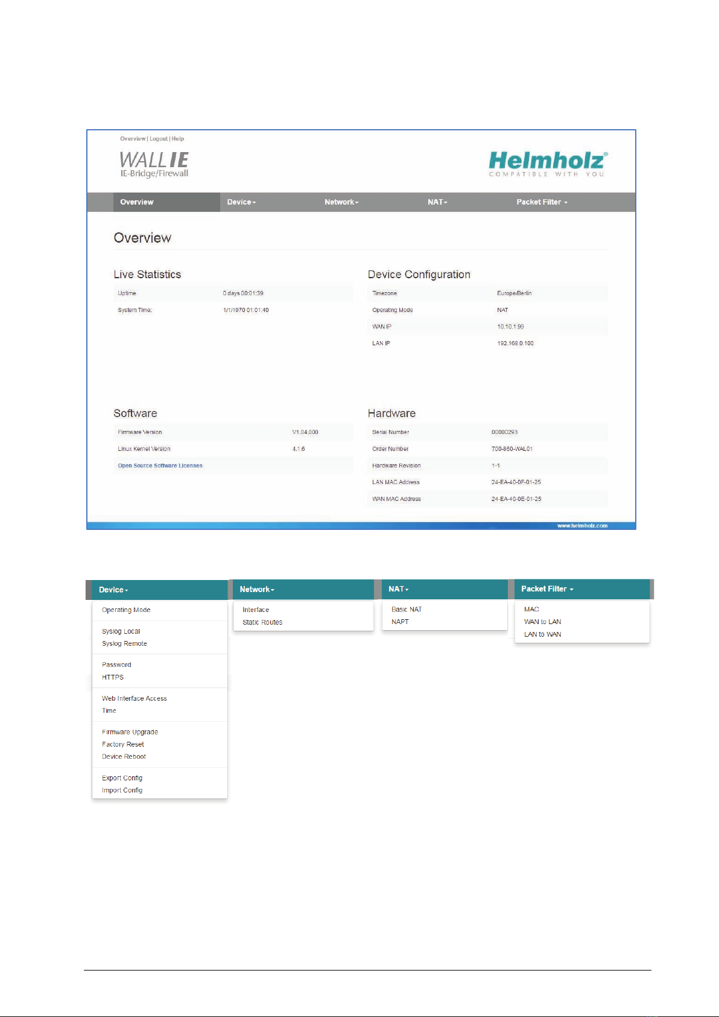This screenshot has height=1017, width=719.
Task: Select NAPT entry
Action: tap(400, 622)
